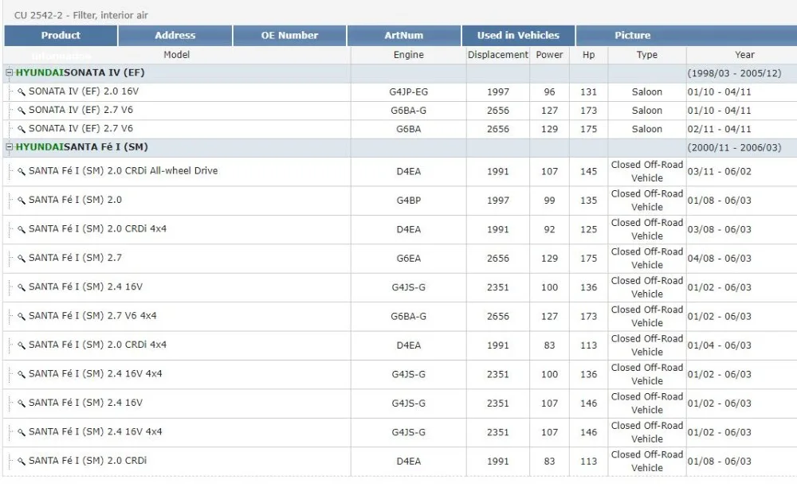This screenshot has width=797, height=495.
Task: Click HYUNDAI SANTA Fé I (SM) group title
Action: coord(81,147)
